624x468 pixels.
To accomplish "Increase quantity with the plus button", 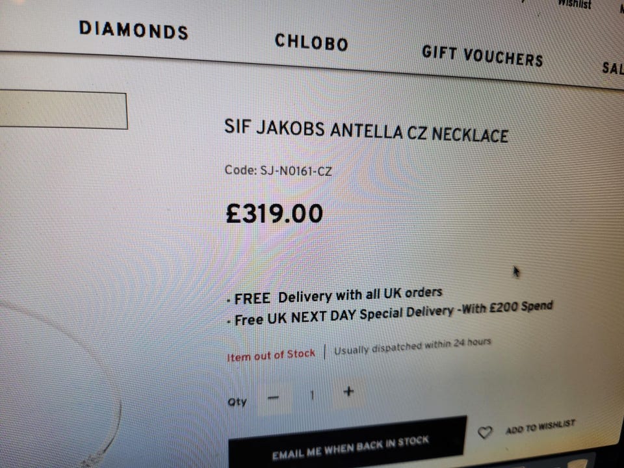I will (348, 391).
